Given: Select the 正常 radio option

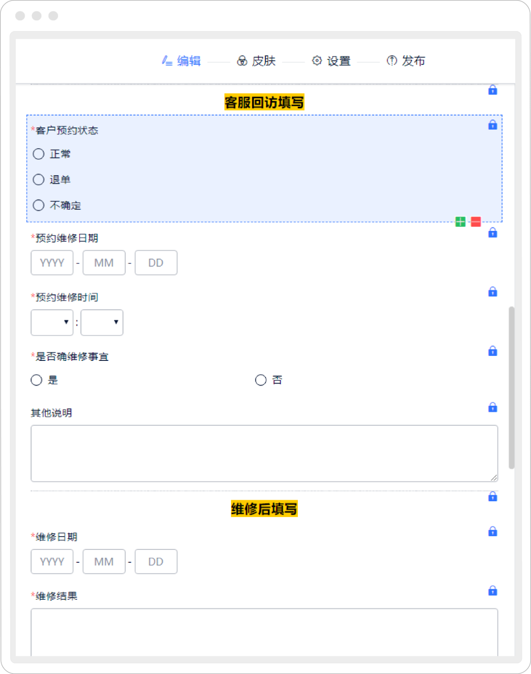Looking at the screenshot, I should (x=38, y=154).
